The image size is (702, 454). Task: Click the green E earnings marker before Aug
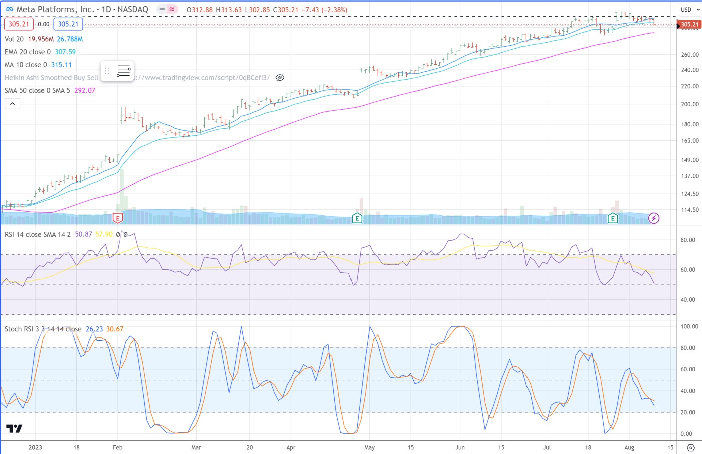point(612,218)
